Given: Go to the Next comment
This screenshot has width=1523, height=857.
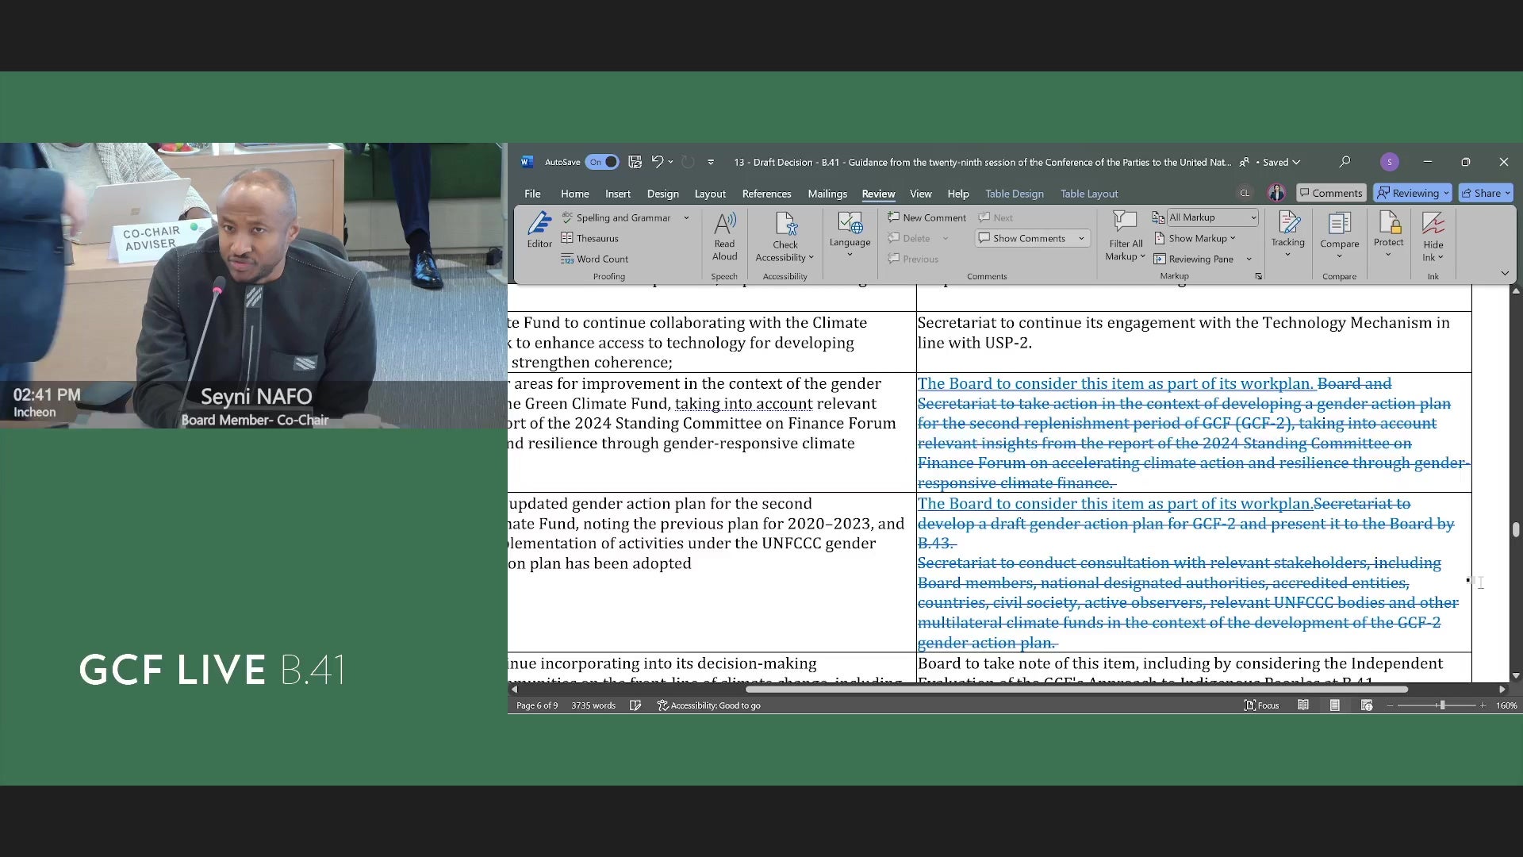Looking at the screenshot, I should click(996, 217).
